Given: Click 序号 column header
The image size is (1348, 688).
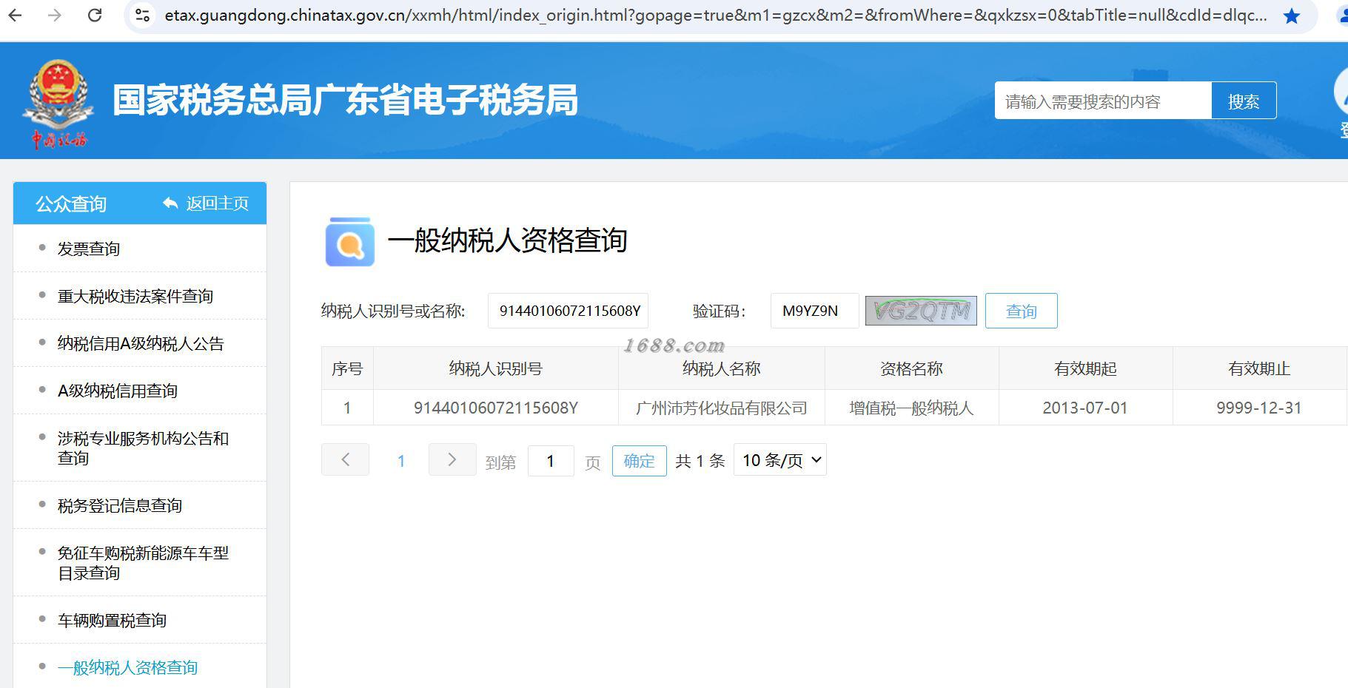Looking at the screenshot, I should click(347, 368).
